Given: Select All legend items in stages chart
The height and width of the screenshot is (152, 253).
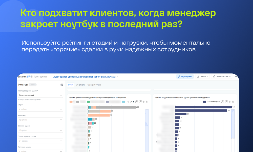Looking at the screenshot, I should (222, 102).
